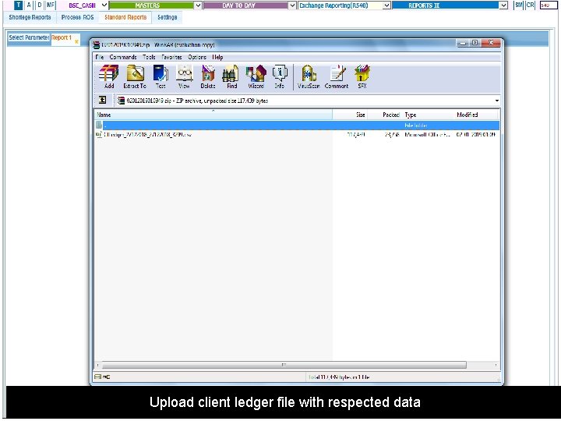Click the T button in top bar
This screenshot has height=421, width=561.
tap(19, 5)
